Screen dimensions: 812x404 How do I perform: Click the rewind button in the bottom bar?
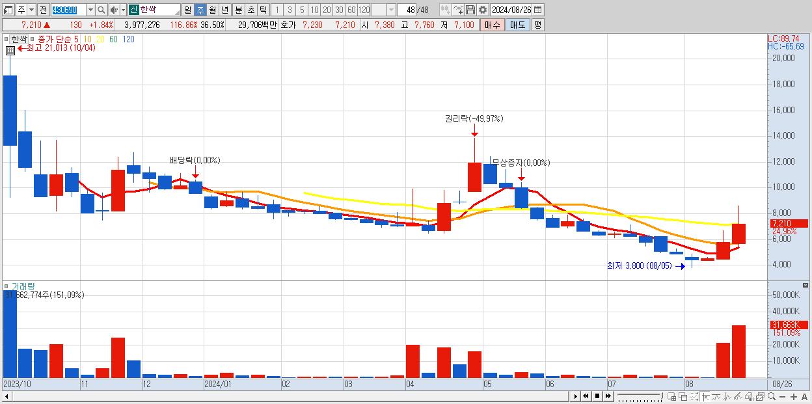click(586, 396)
